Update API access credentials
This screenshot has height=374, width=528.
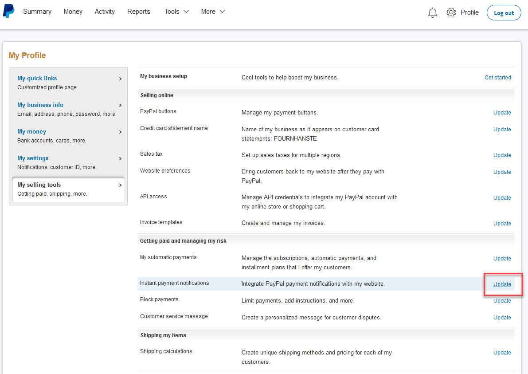point(502,198)
